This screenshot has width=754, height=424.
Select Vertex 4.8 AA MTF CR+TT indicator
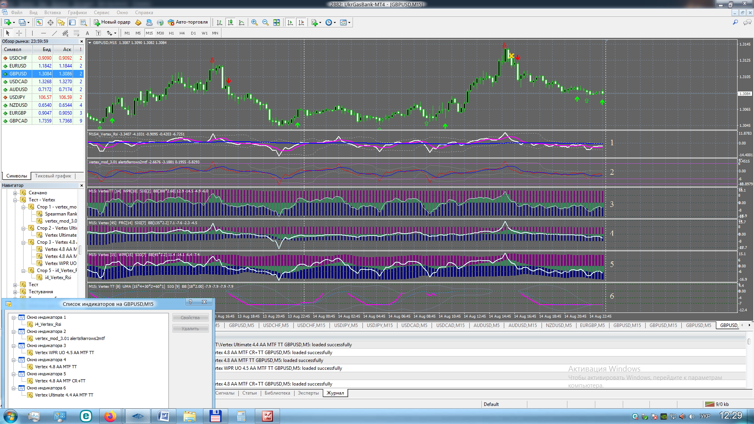click(x=60, y=381)
